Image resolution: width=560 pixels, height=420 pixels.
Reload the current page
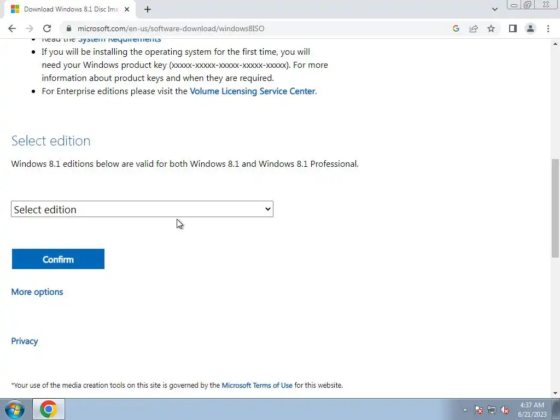[x=47, y=28]
